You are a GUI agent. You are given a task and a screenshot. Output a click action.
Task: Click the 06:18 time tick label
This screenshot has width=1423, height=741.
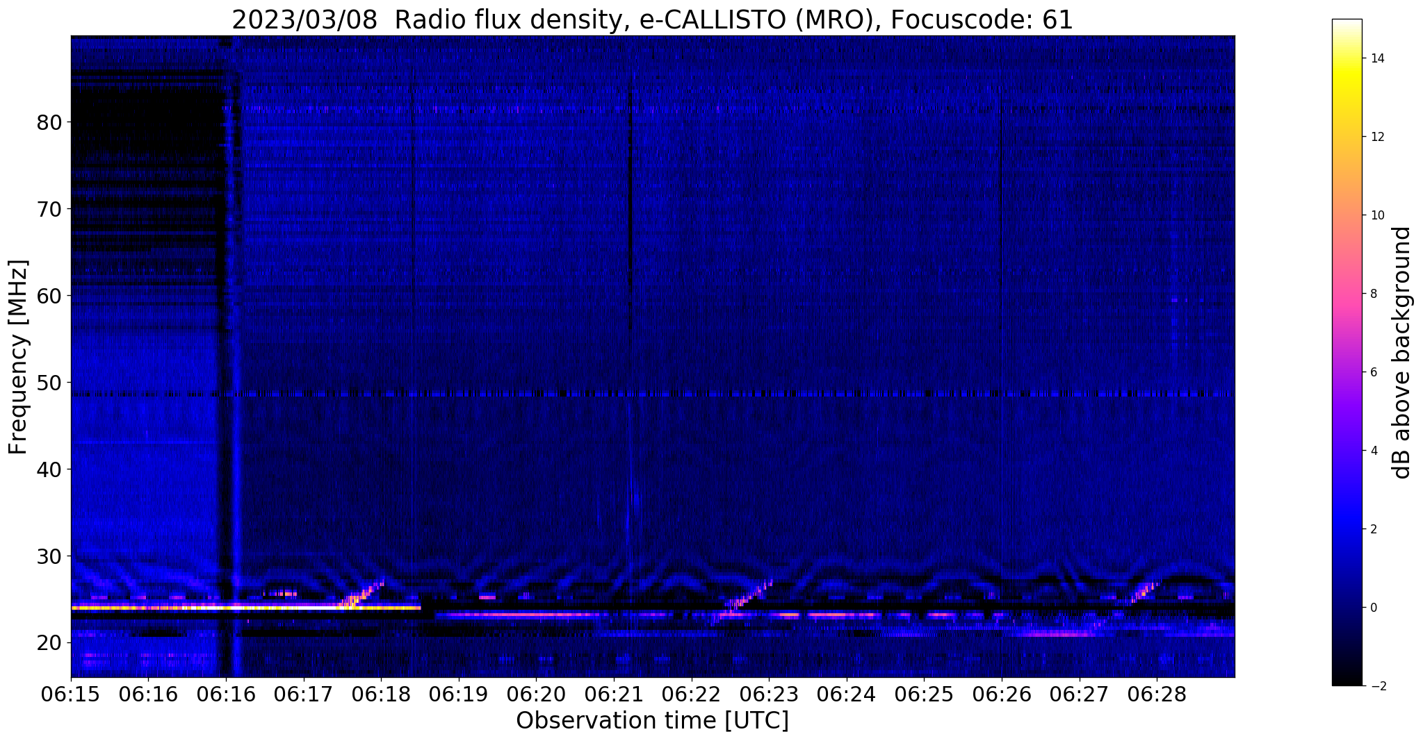point(381,695)
